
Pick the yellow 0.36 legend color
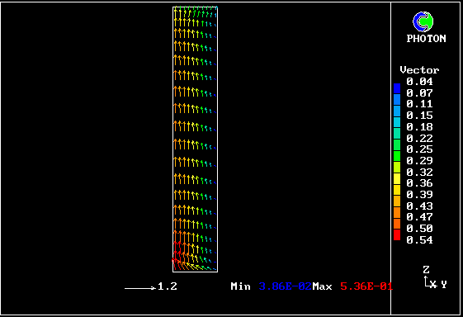point(397,179)
